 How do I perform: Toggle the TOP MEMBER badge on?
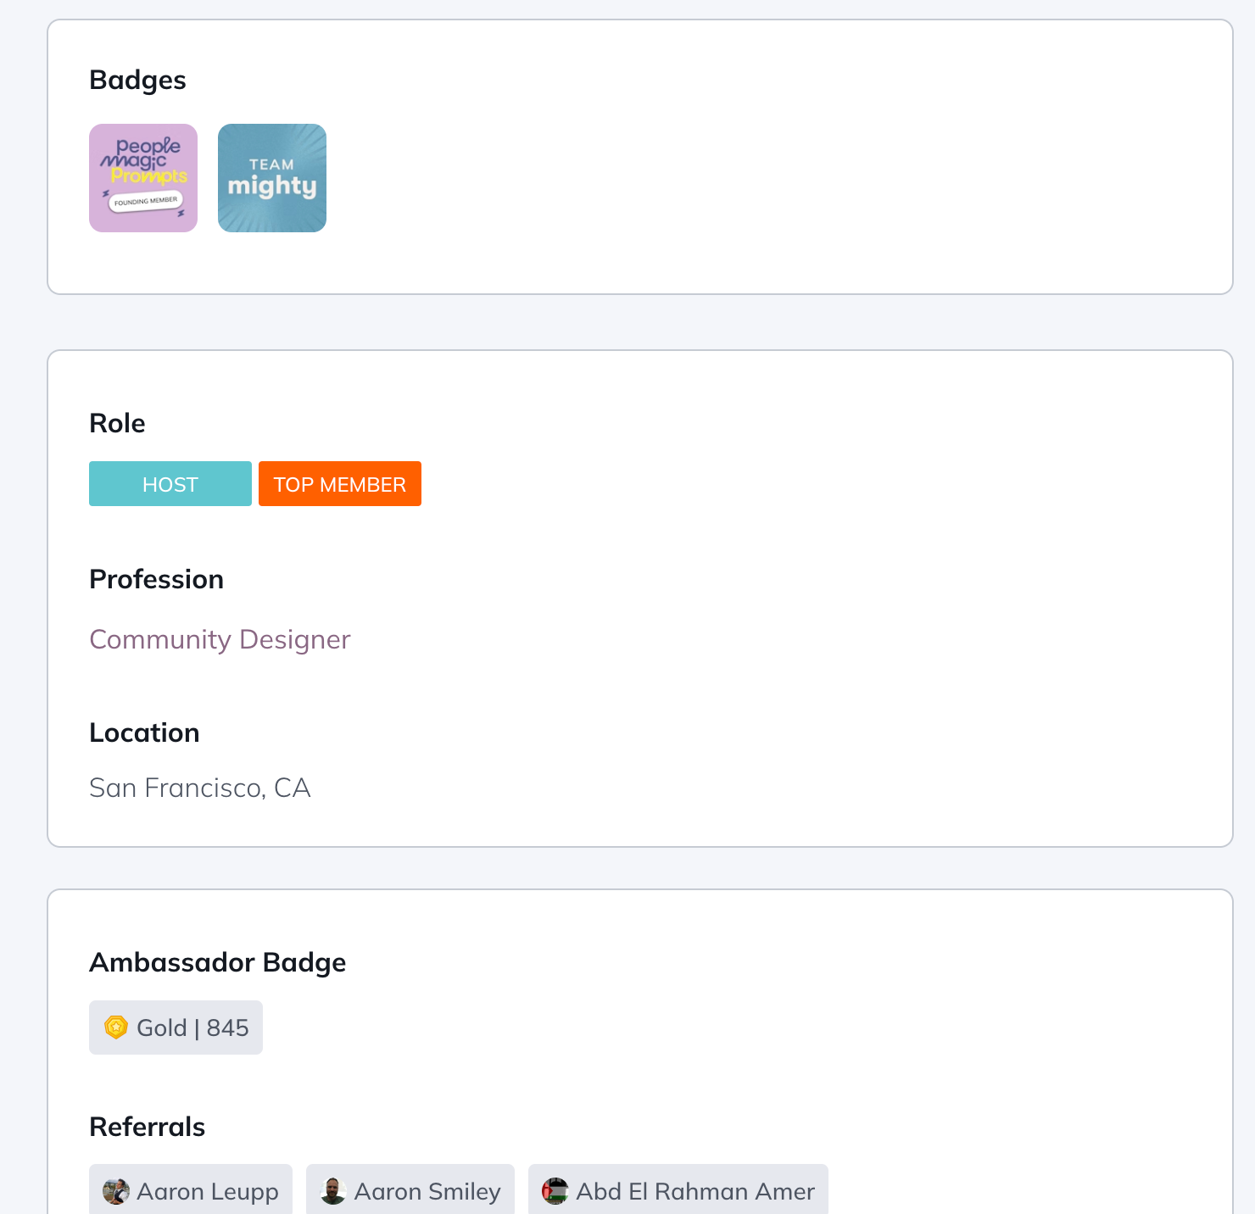coord(339,483)
